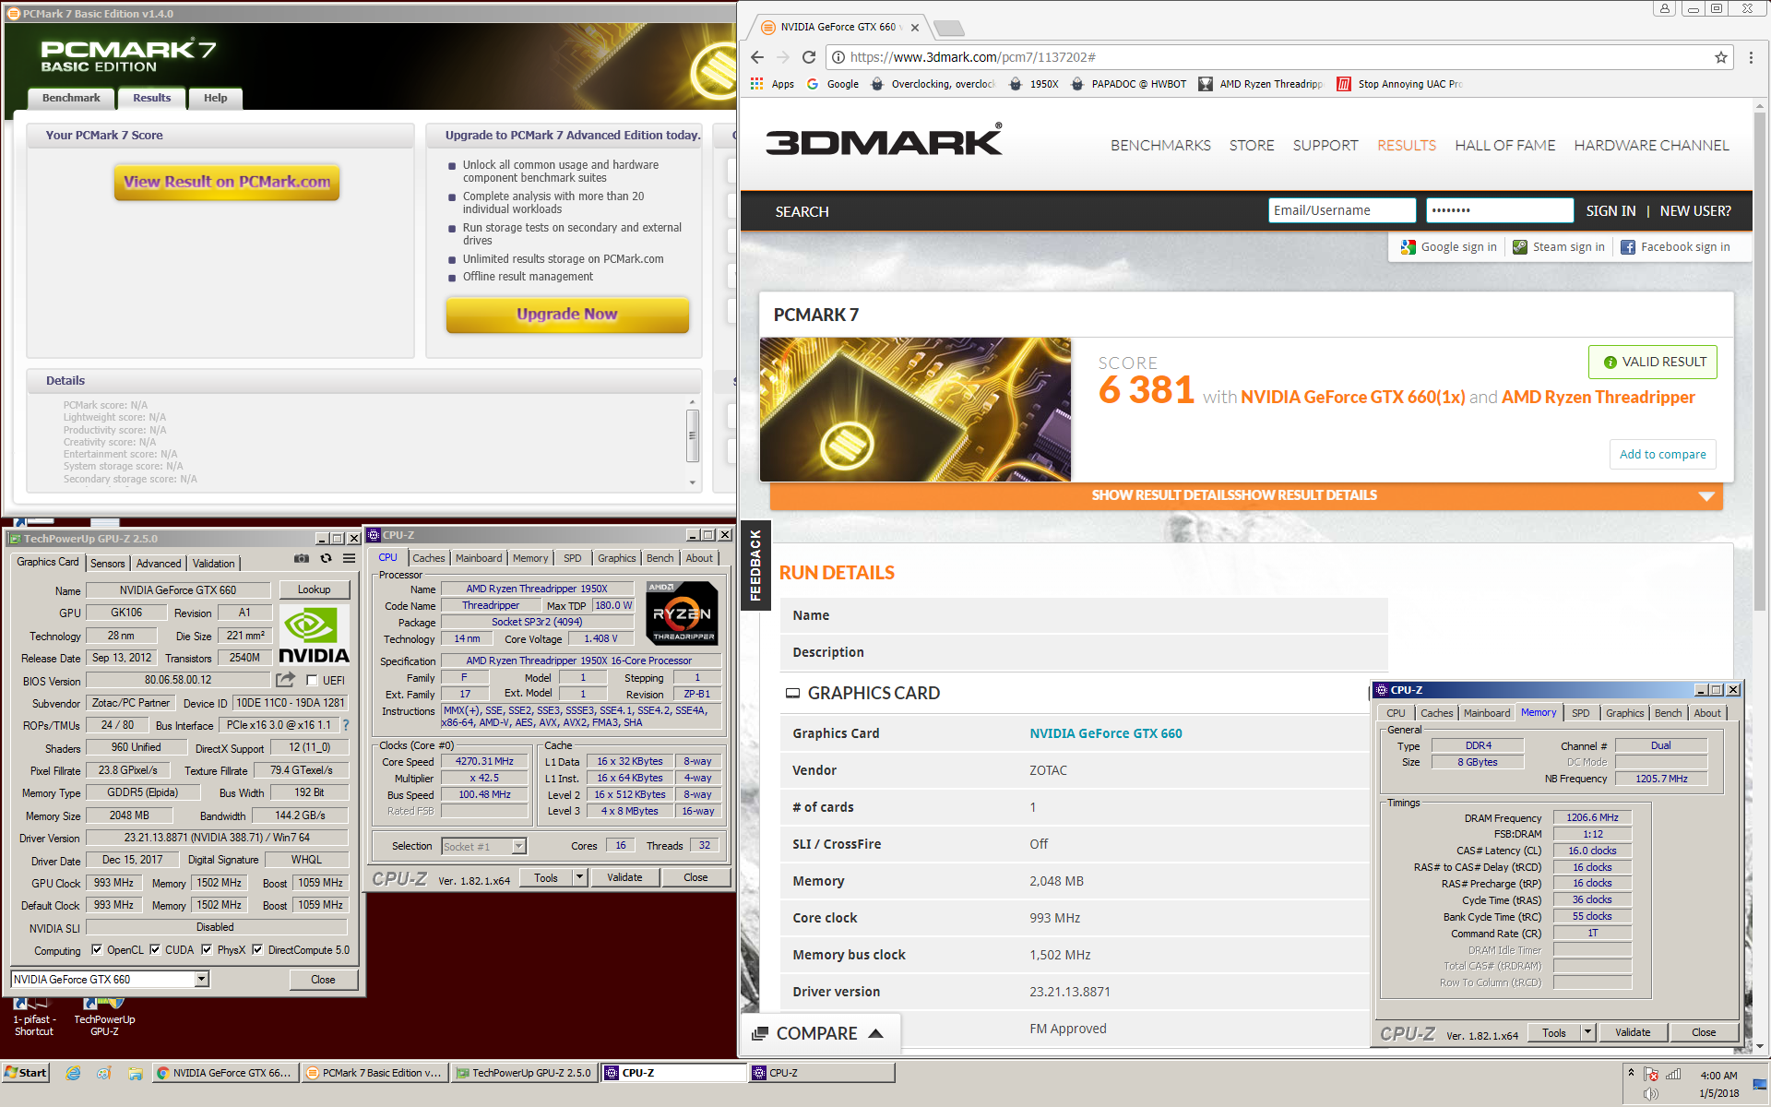
Task: Toggle the OpenCL checkbox
Action: [97, 949]
